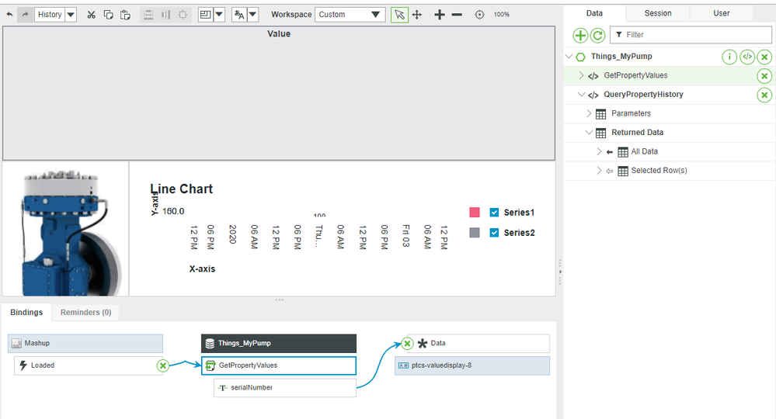Expand the Parameters tree node
Viewport: 776px width, 419px height.
tap(589, 113)
